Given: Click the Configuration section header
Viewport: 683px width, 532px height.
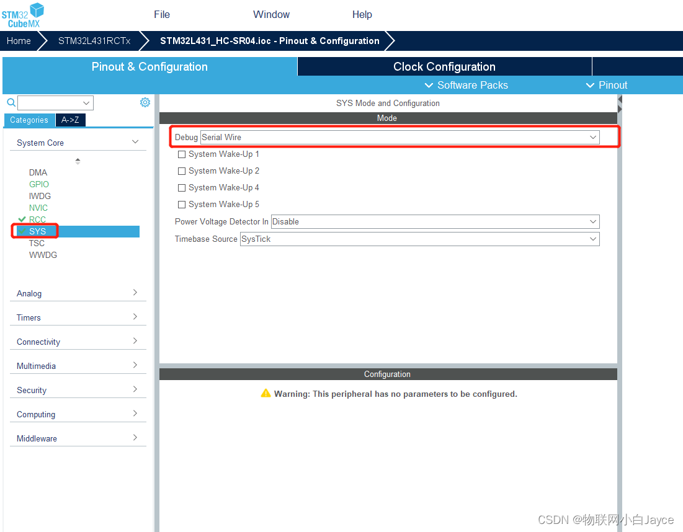Looking at the screenshot, I should [388, 374].
